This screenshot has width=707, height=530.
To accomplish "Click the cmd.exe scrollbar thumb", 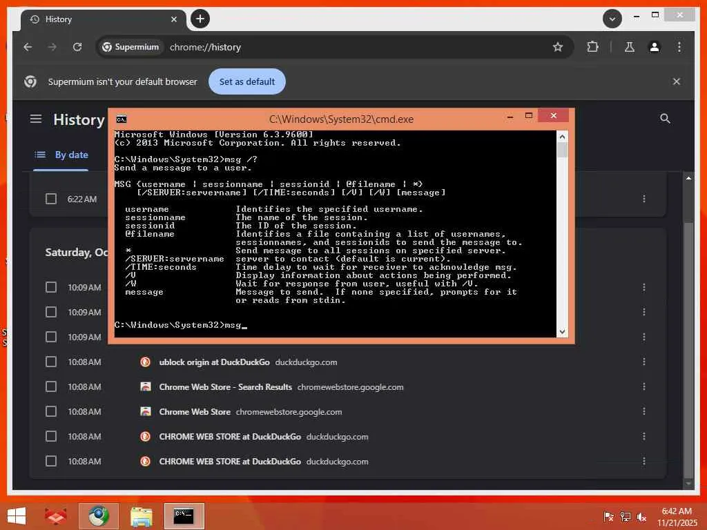I will 562,150.
